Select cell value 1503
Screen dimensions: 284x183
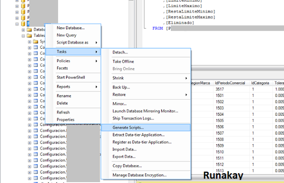point(220,108)
